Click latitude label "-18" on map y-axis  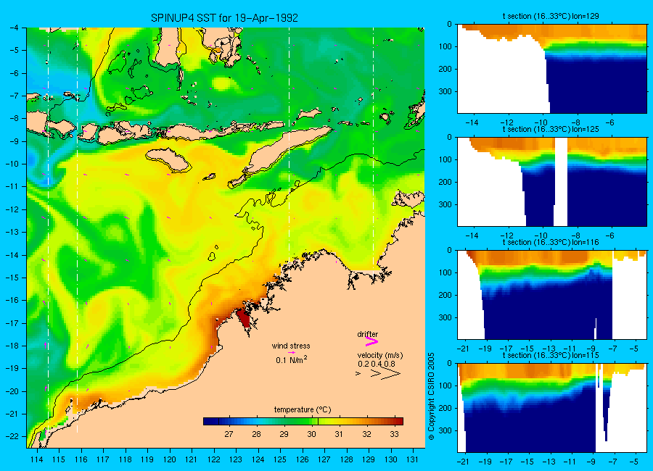point(12,346)
